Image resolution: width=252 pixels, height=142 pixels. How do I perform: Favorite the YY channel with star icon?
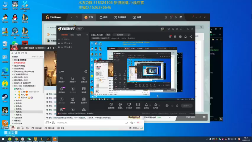[54, 48]
